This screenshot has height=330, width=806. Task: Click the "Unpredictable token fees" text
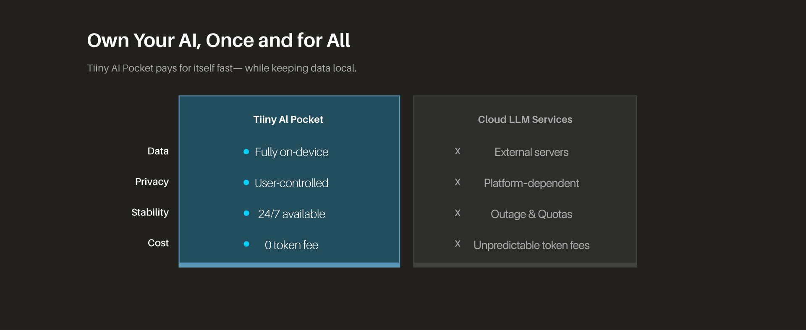click(531, 245)
